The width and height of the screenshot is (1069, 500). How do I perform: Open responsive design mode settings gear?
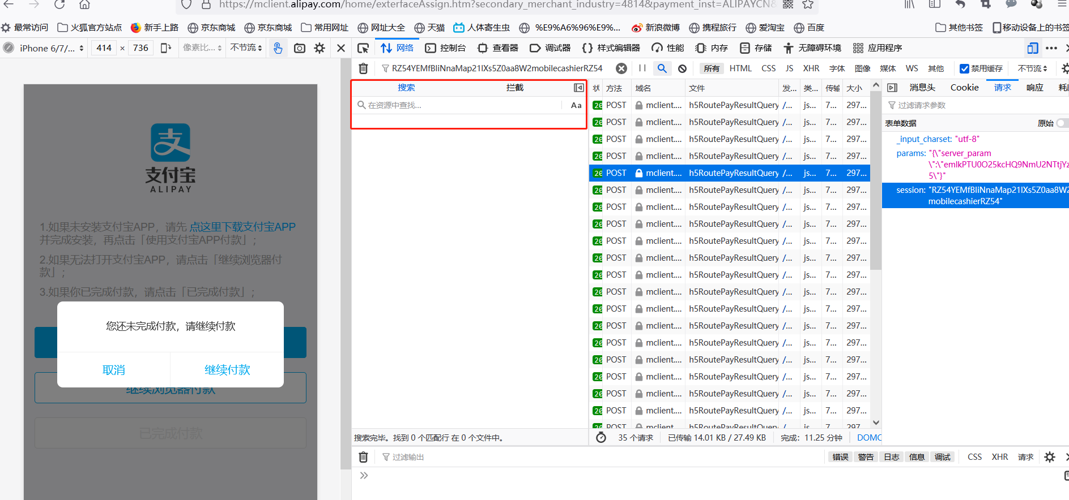coord(320,48)
